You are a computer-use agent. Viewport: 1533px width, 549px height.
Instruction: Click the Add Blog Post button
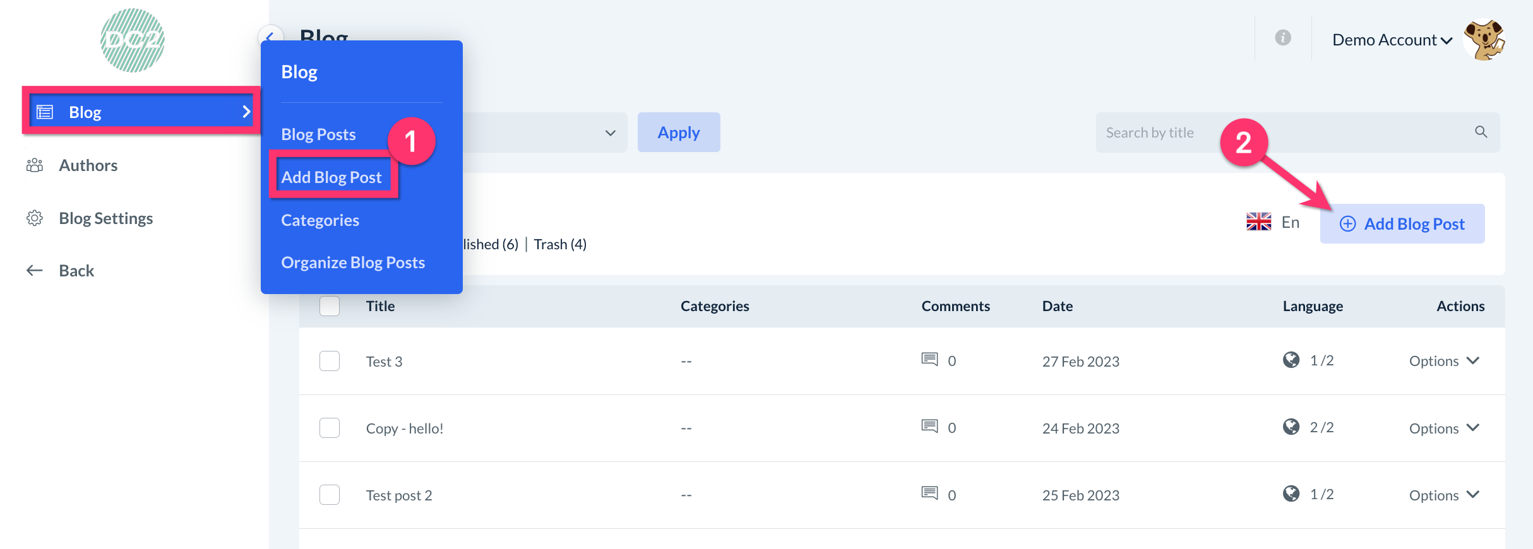[x=1402, y=224]
